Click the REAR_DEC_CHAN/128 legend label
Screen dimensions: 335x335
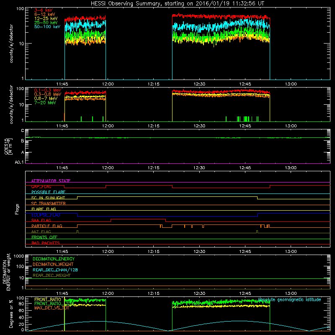pos(55,270)
